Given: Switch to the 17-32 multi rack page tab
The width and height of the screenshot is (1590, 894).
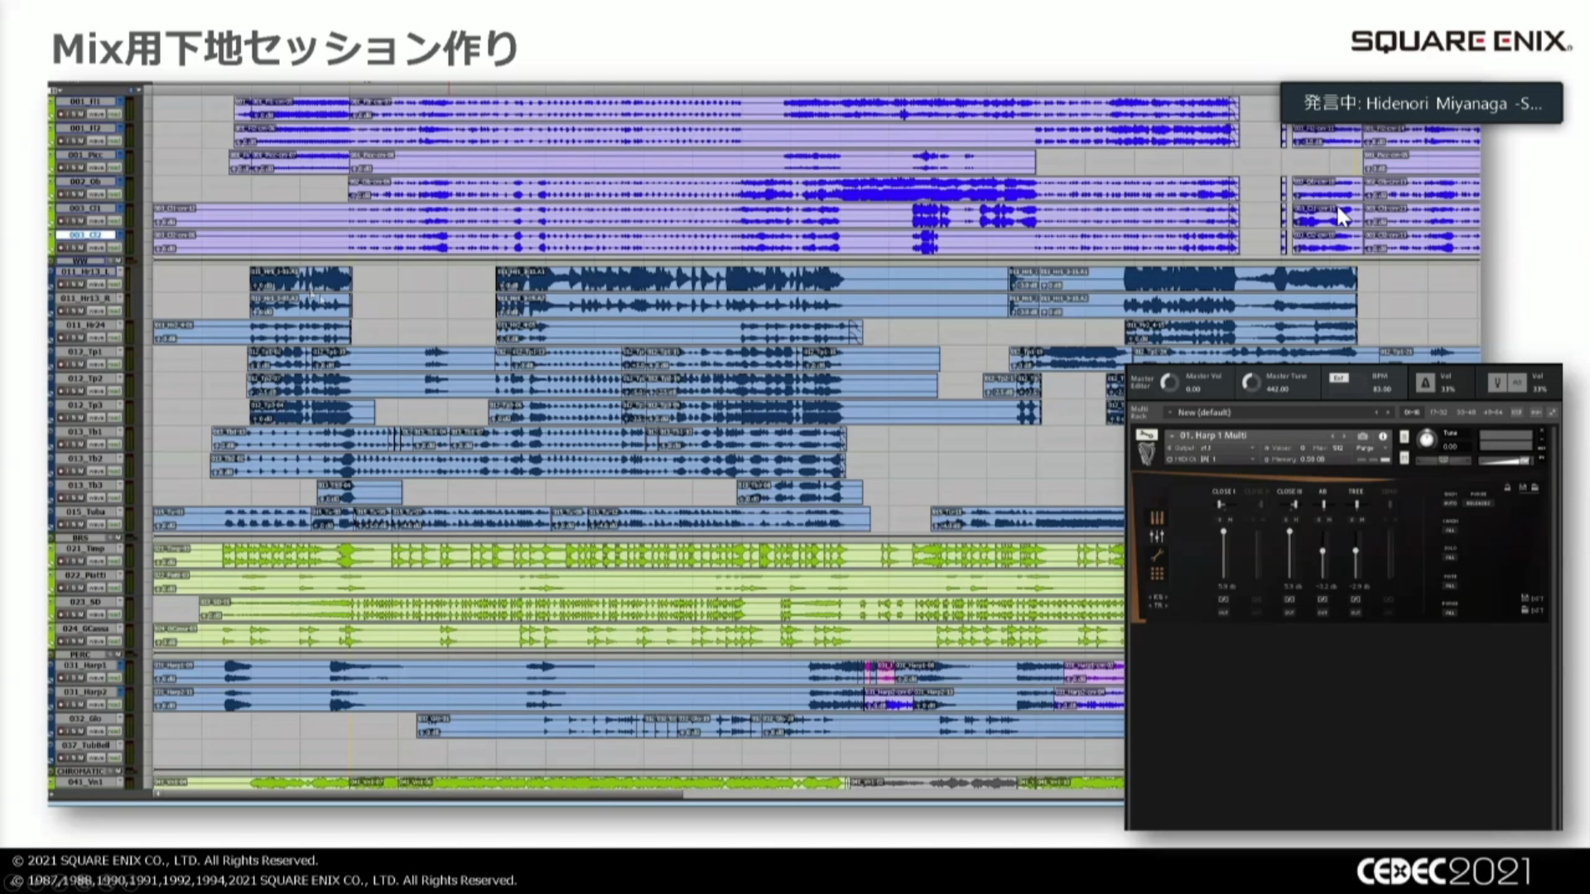Looking at the screenshot, I should point(1438,412).
